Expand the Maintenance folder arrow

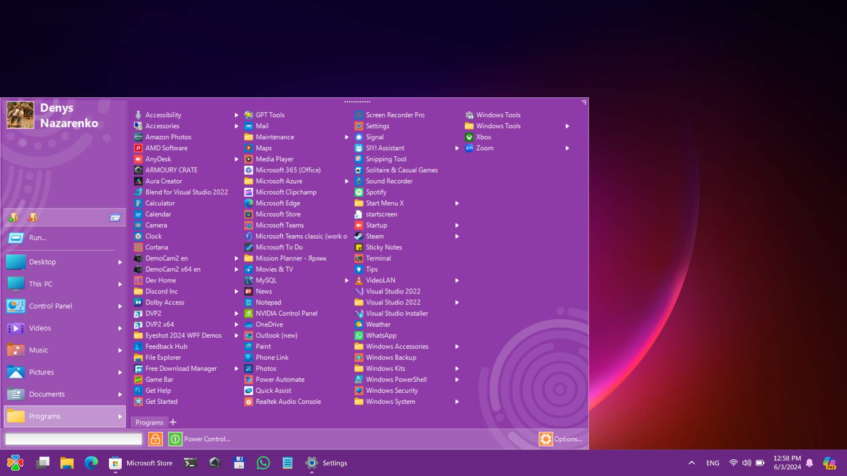click(347, 137)
